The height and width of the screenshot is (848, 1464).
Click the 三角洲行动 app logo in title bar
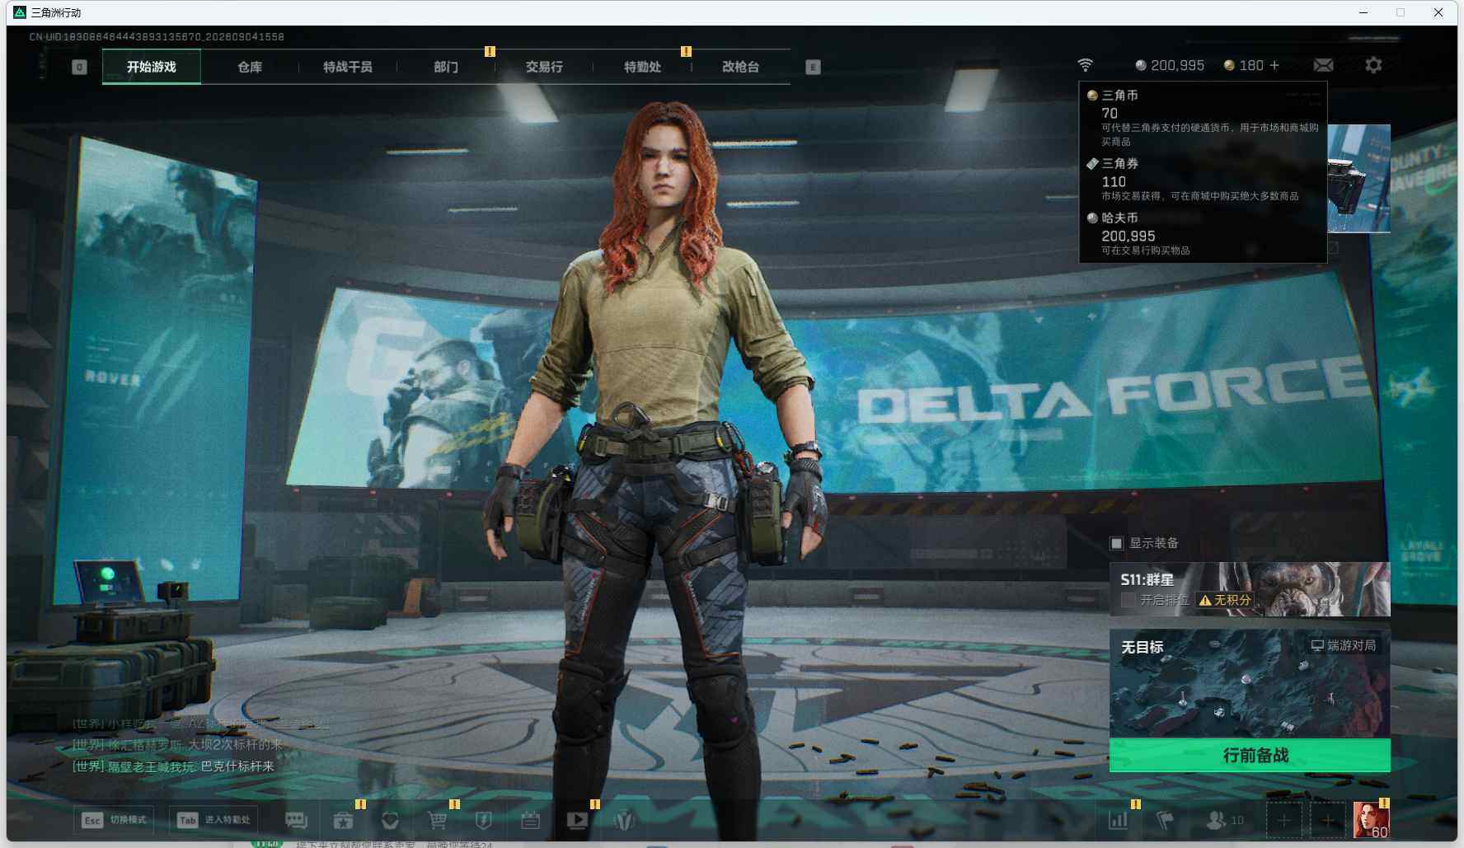tap(20, 12)
